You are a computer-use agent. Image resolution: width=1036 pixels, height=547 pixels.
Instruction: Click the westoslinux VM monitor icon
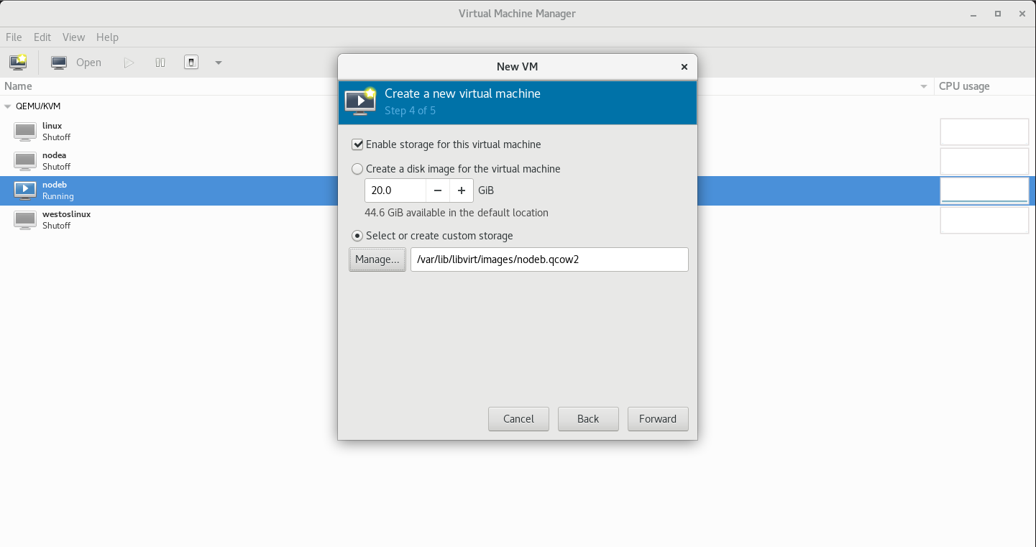click(25, 220)
